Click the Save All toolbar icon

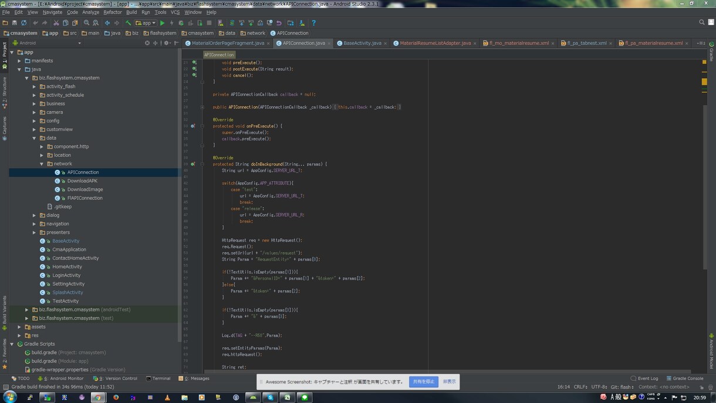pos(14,23)
